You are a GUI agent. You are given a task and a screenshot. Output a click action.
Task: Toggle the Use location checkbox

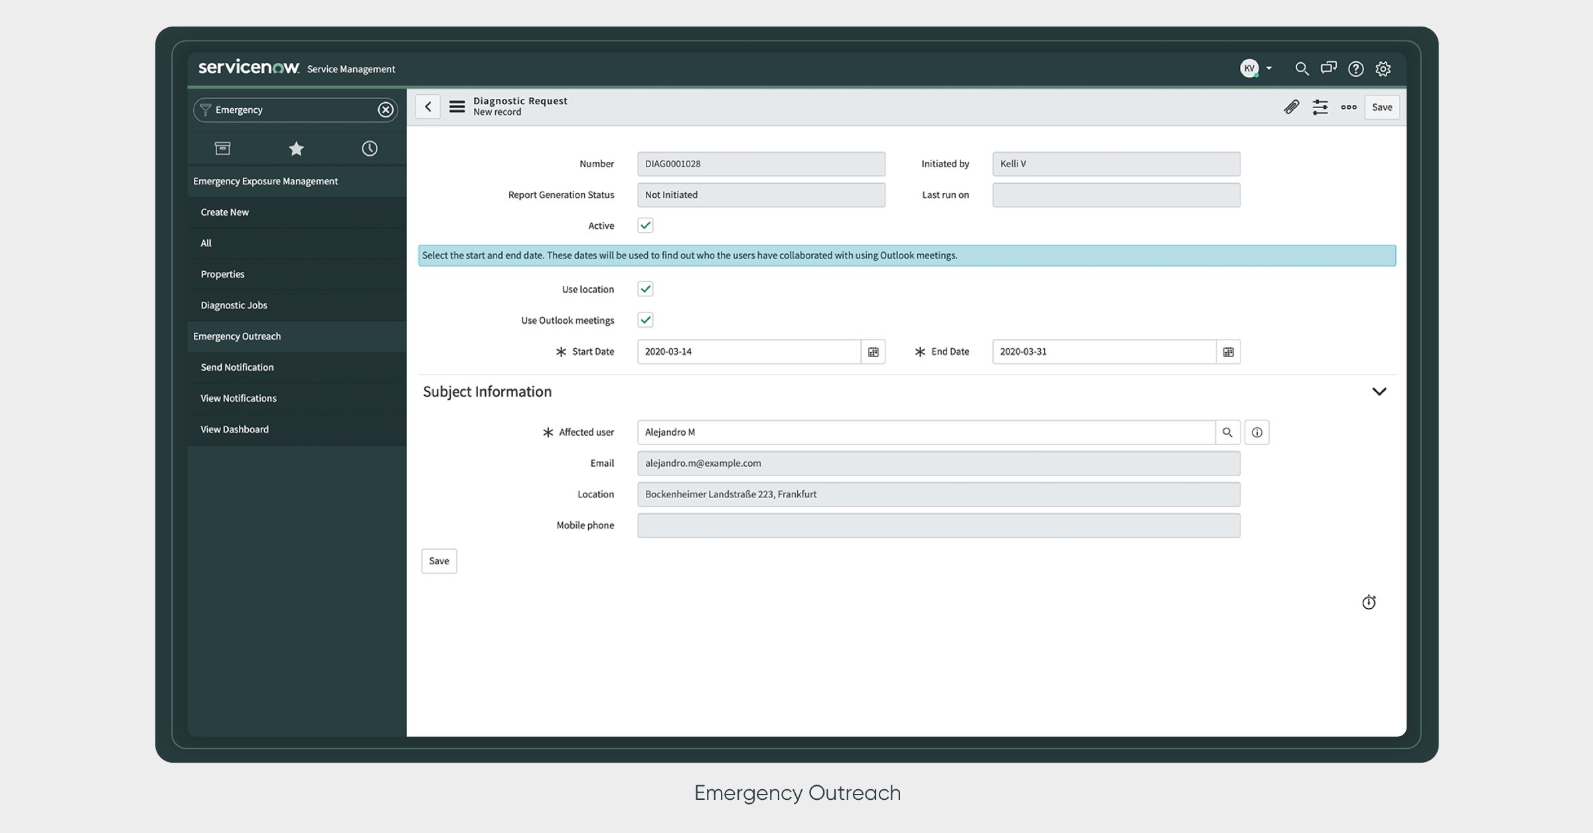coord(645,289)
